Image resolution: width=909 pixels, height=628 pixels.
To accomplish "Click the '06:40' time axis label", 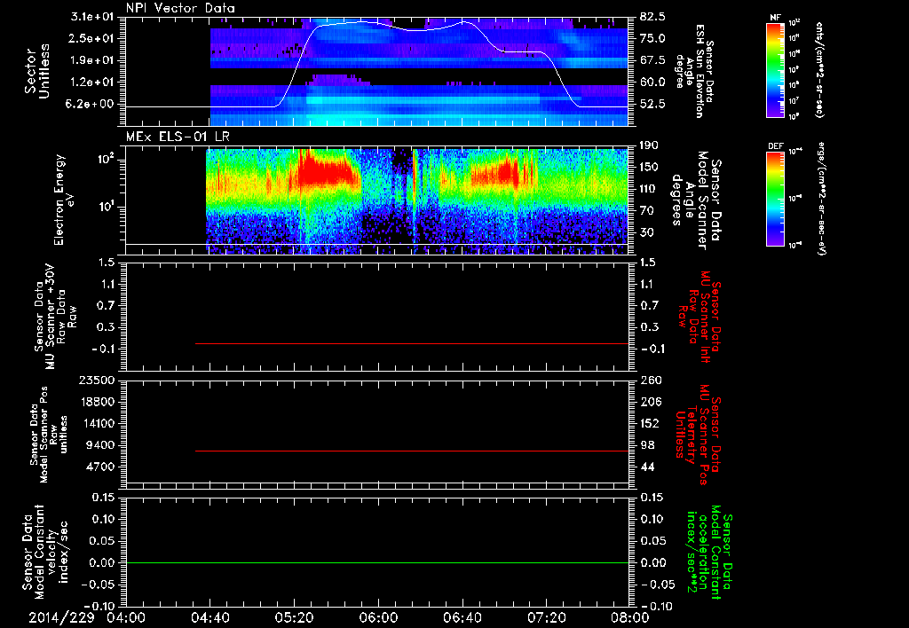I will (462, 617).
